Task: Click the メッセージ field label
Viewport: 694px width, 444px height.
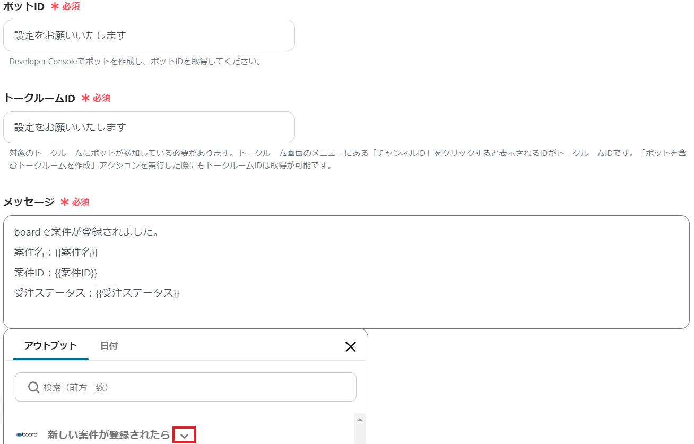Action: coord(29,202)
